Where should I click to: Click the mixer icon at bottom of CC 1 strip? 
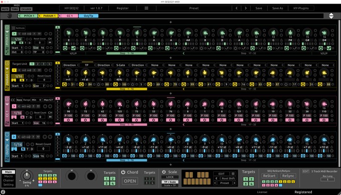coord(7,123)
